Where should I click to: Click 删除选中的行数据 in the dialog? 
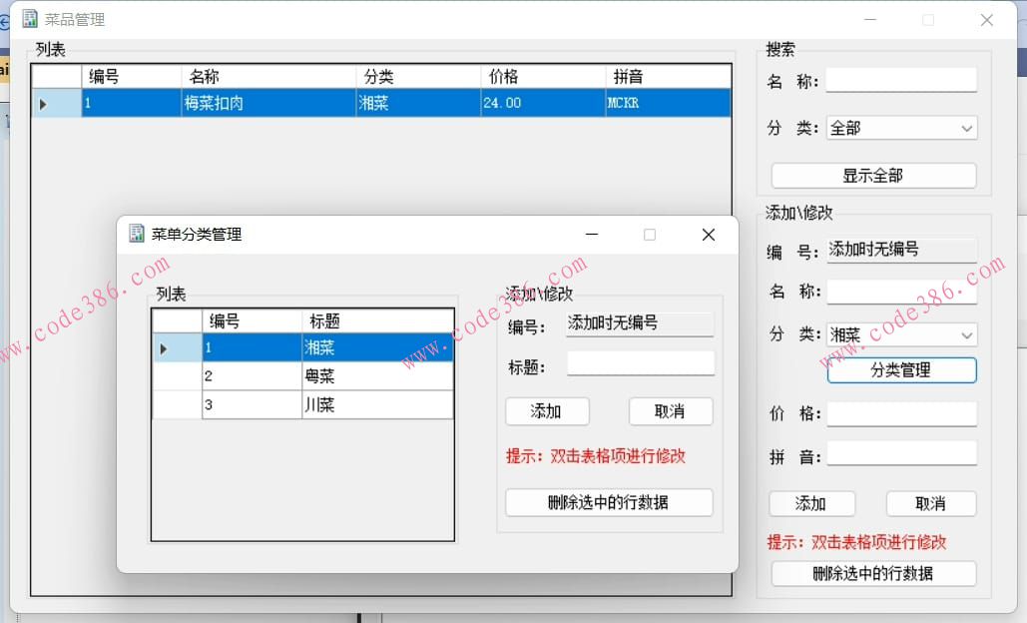609,502
